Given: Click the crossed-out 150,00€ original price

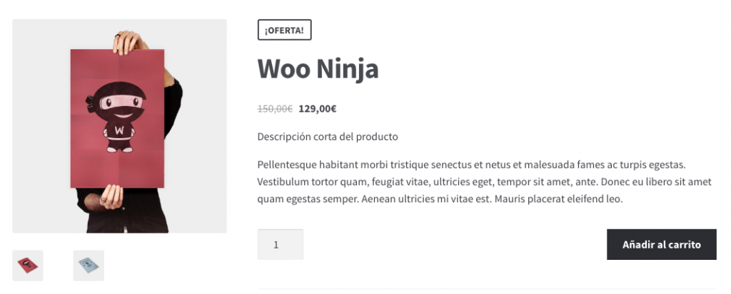Looking at the screenshot, I should coord(275,109).
